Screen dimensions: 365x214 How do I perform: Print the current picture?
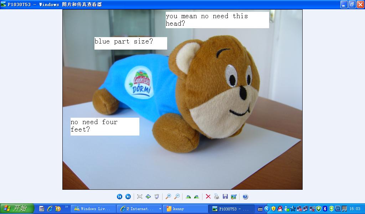(x=216, y=197)
